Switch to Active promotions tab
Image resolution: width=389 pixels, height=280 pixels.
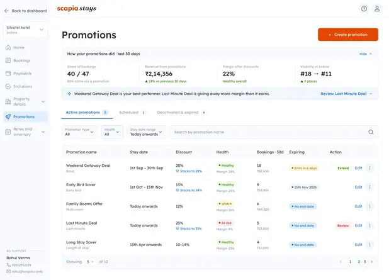coord(87,113)
